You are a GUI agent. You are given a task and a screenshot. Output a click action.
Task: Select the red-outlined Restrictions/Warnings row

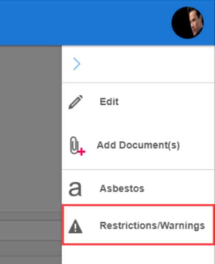point(138,224)
